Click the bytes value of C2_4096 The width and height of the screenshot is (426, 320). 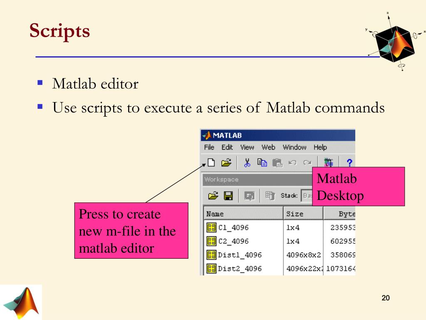pos(343,241)
